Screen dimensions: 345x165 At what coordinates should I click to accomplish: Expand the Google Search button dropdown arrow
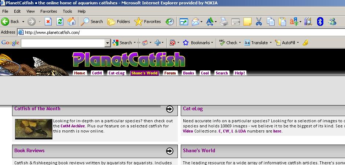pyautogui.click(x=135, y=43)
